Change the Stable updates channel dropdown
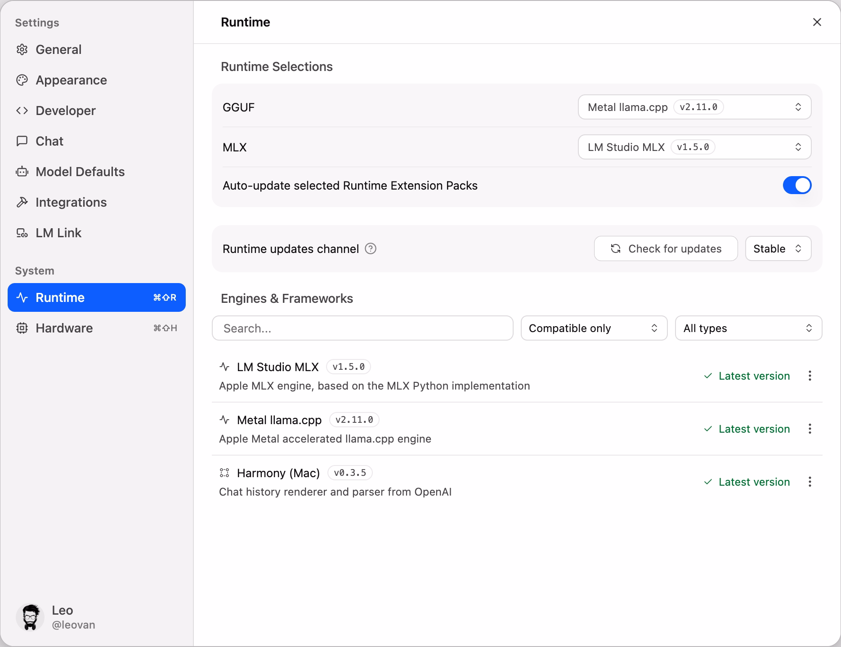Viewport: 841px width, 647px height. [778, 248]
